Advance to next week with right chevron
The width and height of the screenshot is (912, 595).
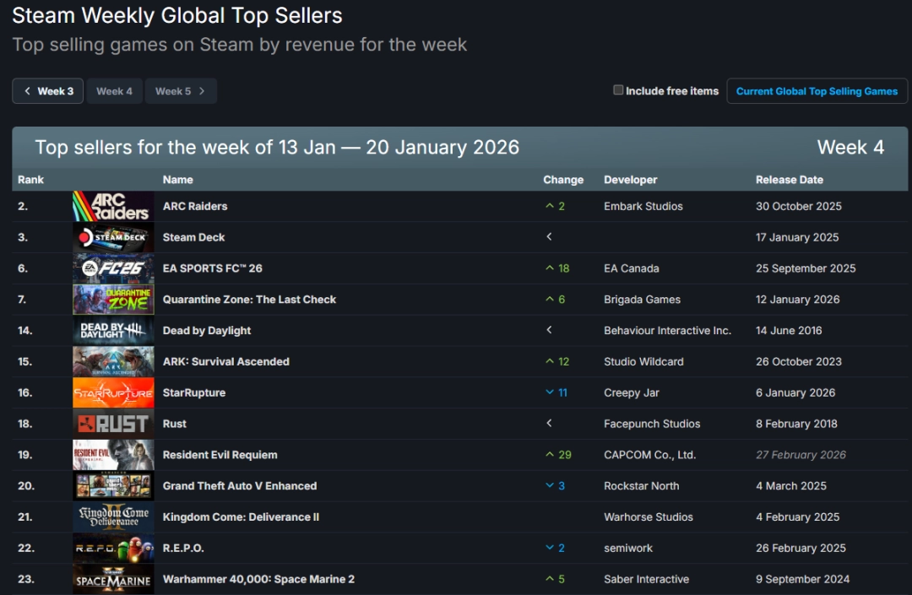(202, 91)
